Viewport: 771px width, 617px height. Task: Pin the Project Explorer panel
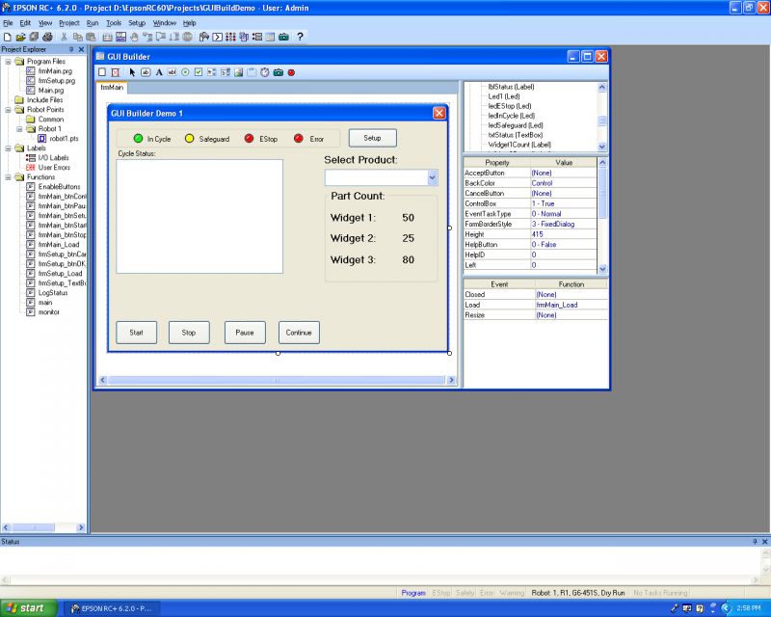71,49
